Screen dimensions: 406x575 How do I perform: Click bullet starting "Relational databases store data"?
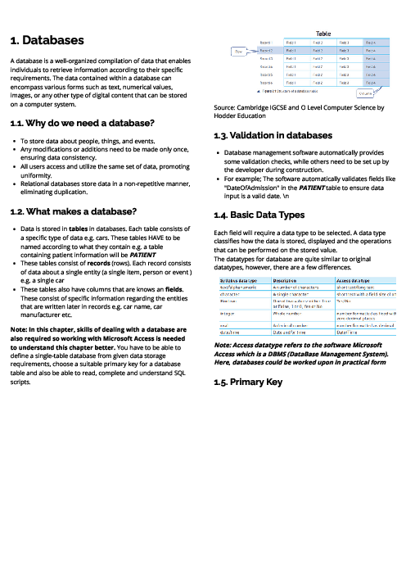(105, 188)
